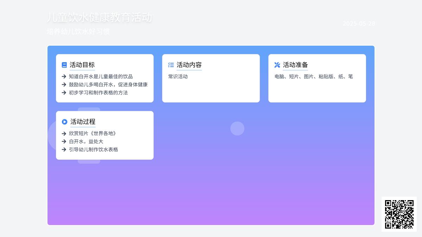
Task: Click the arrow before 欣赏短片《世界各地》
Action: 64,133
